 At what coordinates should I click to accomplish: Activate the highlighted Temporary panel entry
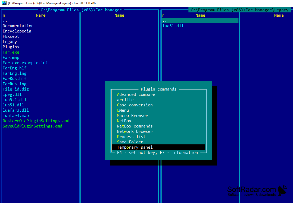click(x=159, y=147)
